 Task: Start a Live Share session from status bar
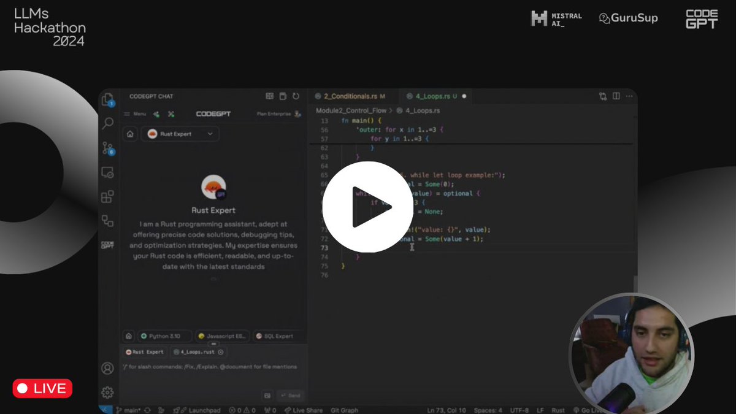tap(303, 410)
